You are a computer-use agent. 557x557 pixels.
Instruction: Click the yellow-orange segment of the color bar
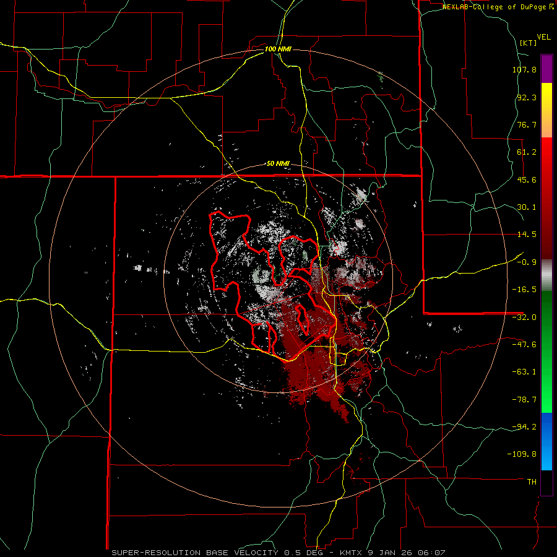546,110
